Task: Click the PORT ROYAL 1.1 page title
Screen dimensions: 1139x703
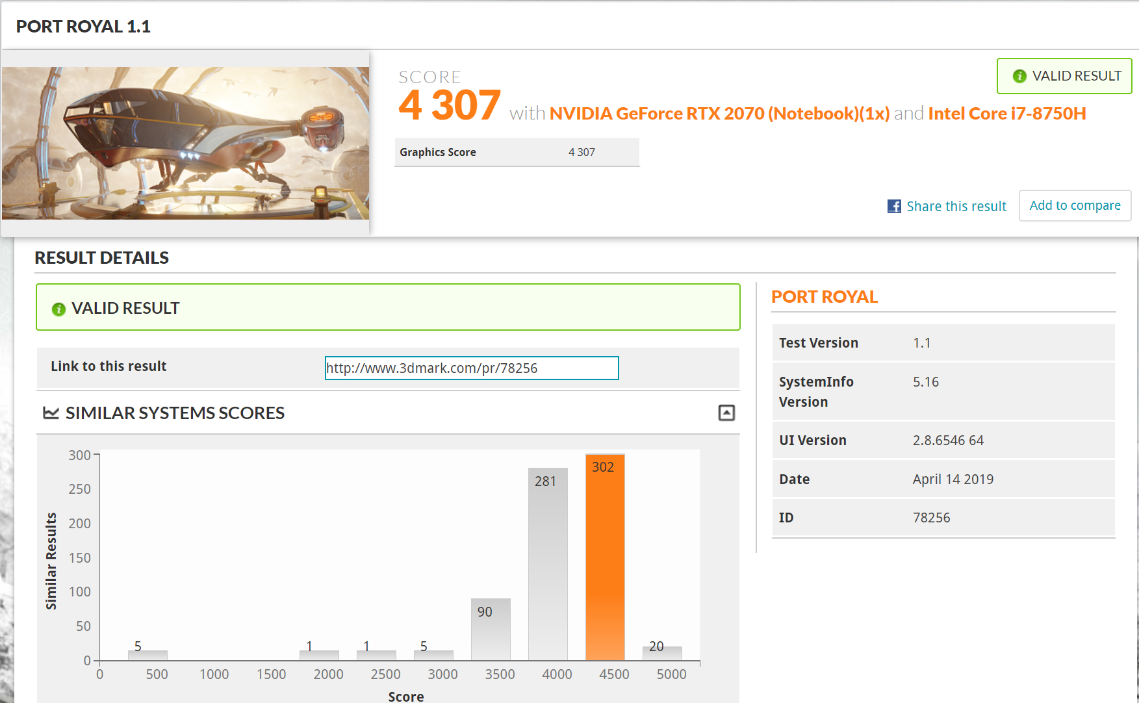Action: (83, 27)
